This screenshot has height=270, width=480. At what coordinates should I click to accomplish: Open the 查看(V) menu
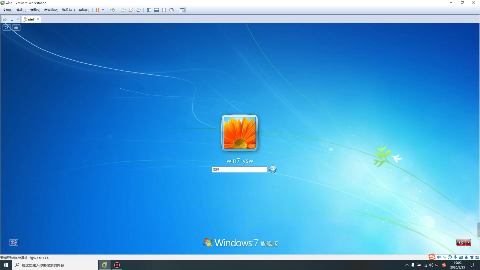(35, 10)
